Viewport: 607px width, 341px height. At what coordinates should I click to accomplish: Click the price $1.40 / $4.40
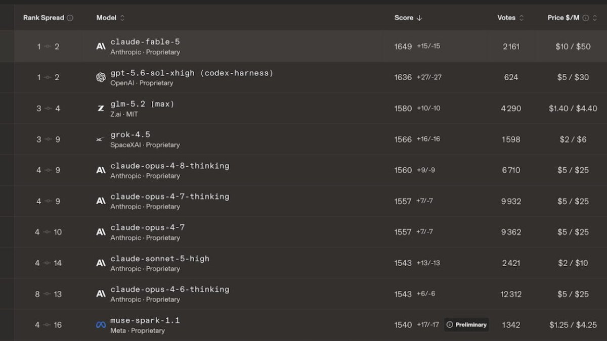tap(573, 108)
